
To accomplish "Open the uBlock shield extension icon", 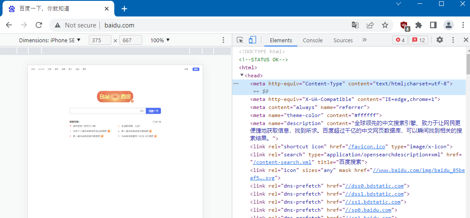I will [405, 26].
